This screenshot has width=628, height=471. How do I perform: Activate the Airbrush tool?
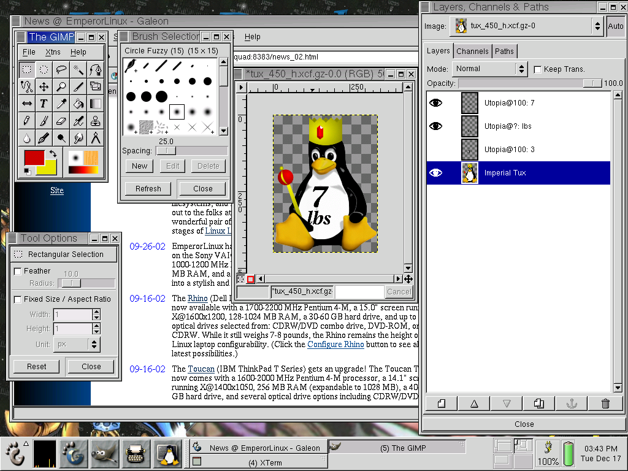click(78, 121)
